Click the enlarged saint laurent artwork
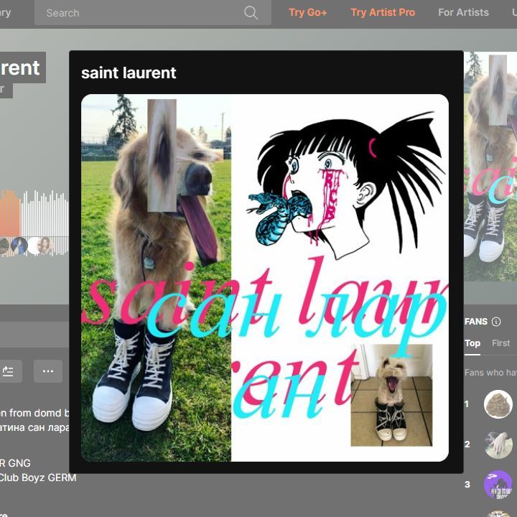Viewport: 517px width, 517px height. tap(264, 278)
